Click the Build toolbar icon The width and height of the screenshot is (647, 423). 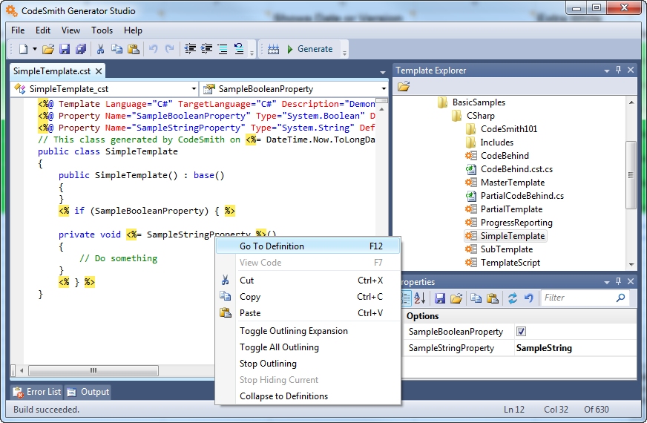click(x=273, y=49)
